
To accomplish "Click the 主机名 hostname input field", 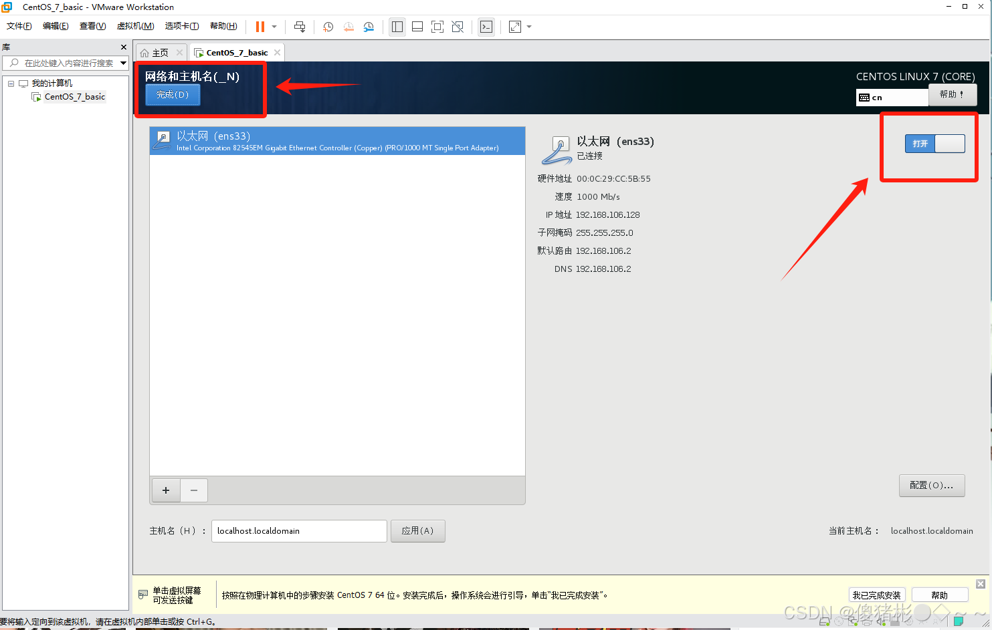I will [x=299, y=531].
